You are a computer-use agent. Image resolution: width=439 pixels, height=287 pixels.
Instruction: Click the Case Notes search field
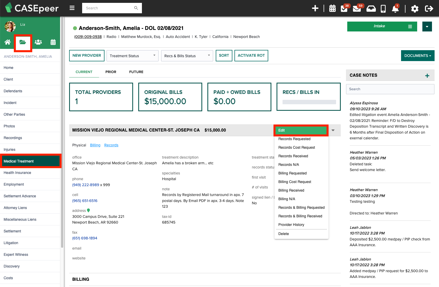click(390, 89)
